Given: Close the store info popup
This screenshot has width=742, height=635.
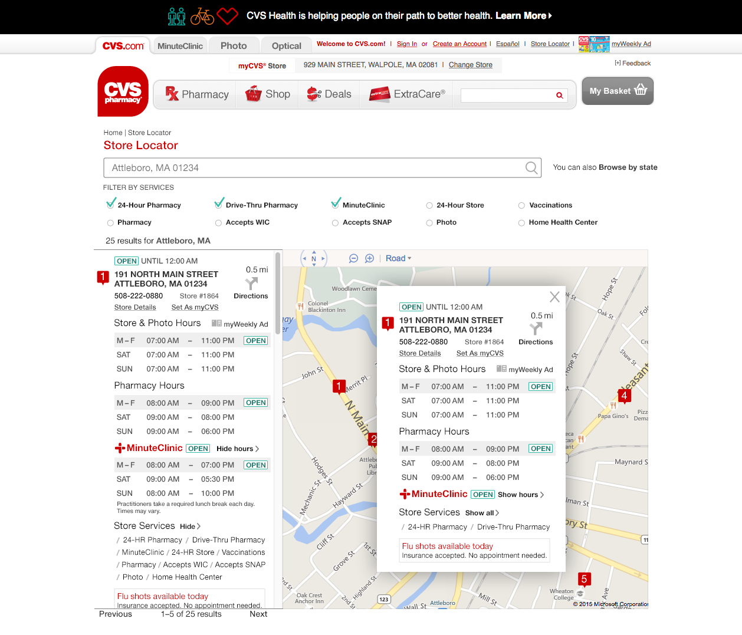Looking at the screenshot, I should point(554,297).
